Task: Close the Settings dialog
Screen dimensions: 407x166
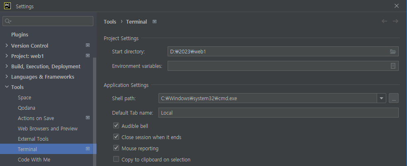Action: (x=397, y=6)
